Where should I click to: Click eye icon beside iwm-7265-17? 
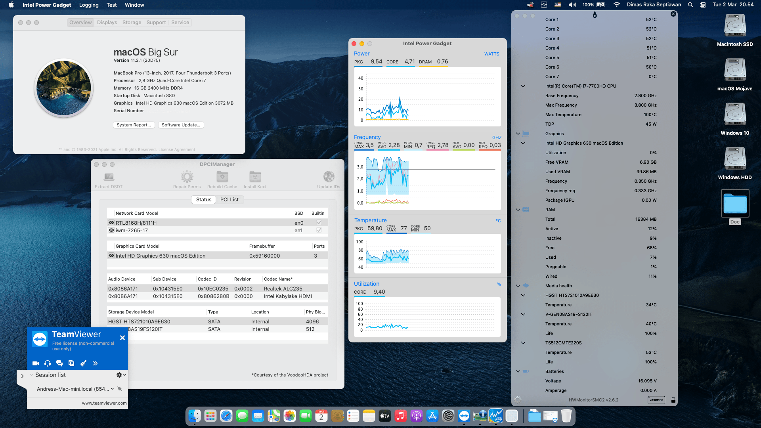[111, 230]
